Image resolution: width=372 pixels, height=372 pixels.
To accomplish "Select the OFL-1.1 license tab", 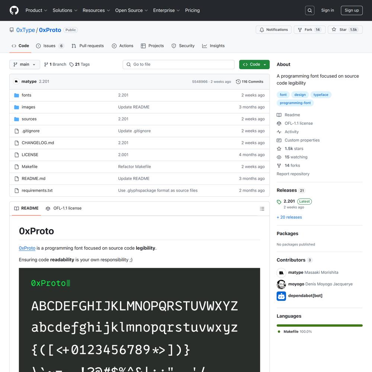I will point(64,208).
